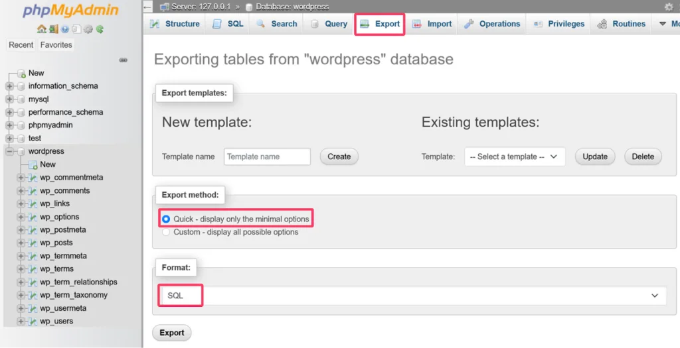Switch to the SQL tab

(x=228, y=24)
